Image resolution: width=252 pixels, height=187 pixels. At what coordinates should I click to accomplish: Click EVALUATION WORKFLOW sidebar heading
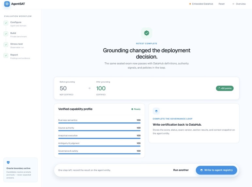coord(18,16)
